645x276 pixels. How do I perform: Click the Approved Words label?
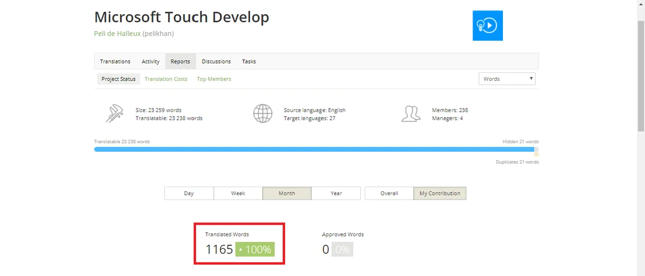pos(343,234)
